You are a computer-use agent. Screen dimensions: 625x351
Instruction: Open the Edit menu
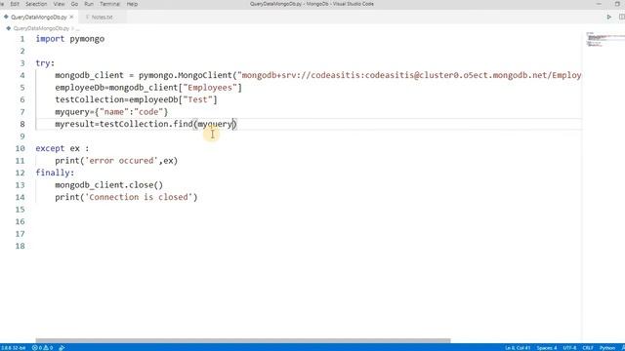tap(15, 4)
